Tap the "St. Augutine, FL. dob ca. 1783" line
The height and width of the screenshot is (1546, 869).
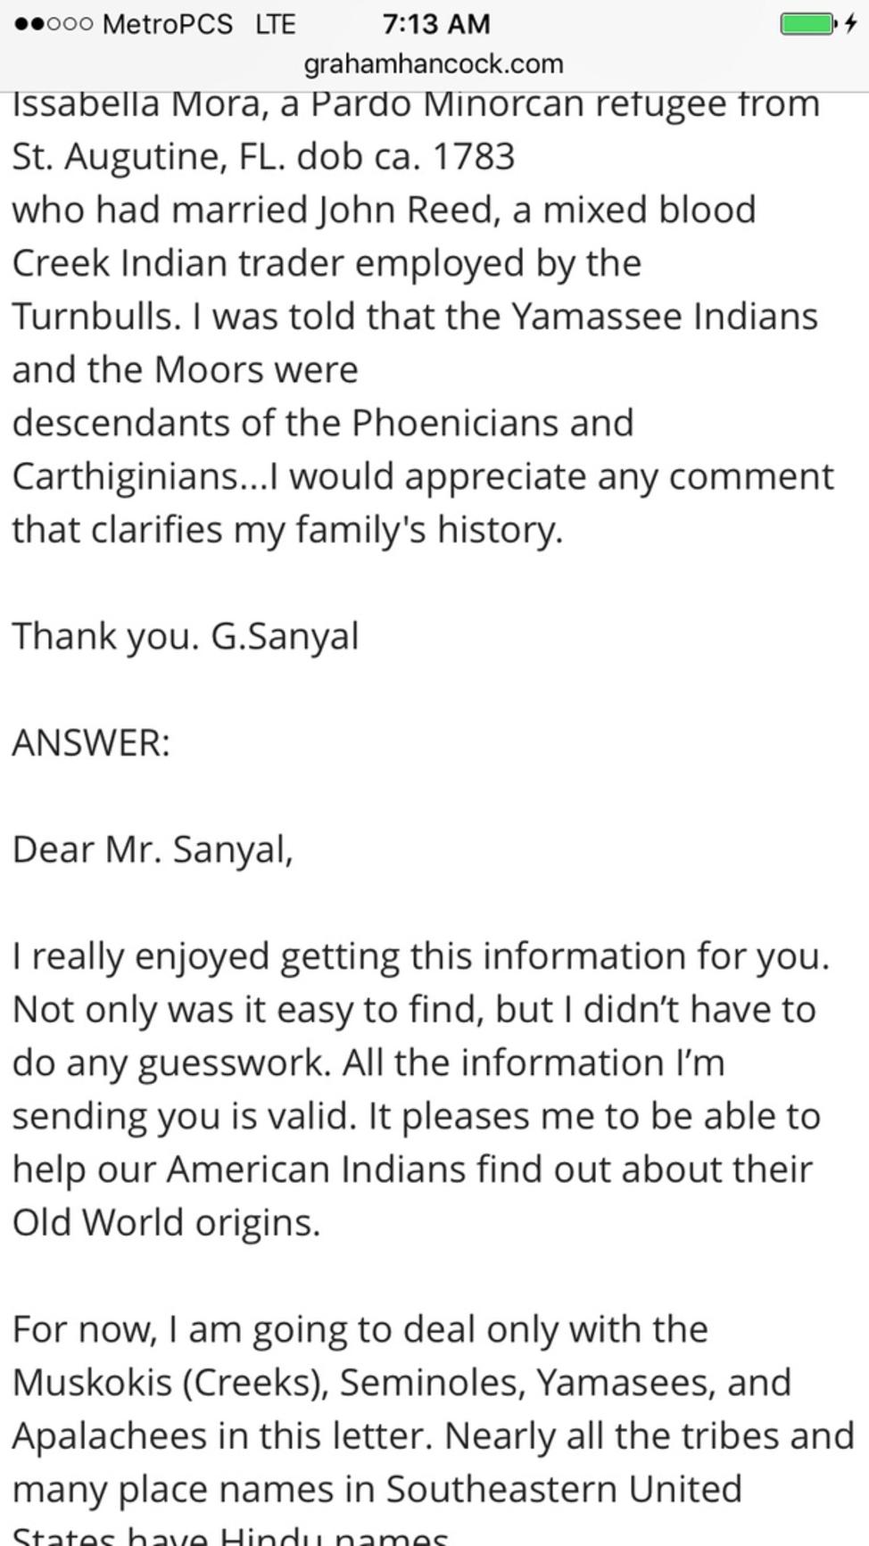[x=263, y=157]
